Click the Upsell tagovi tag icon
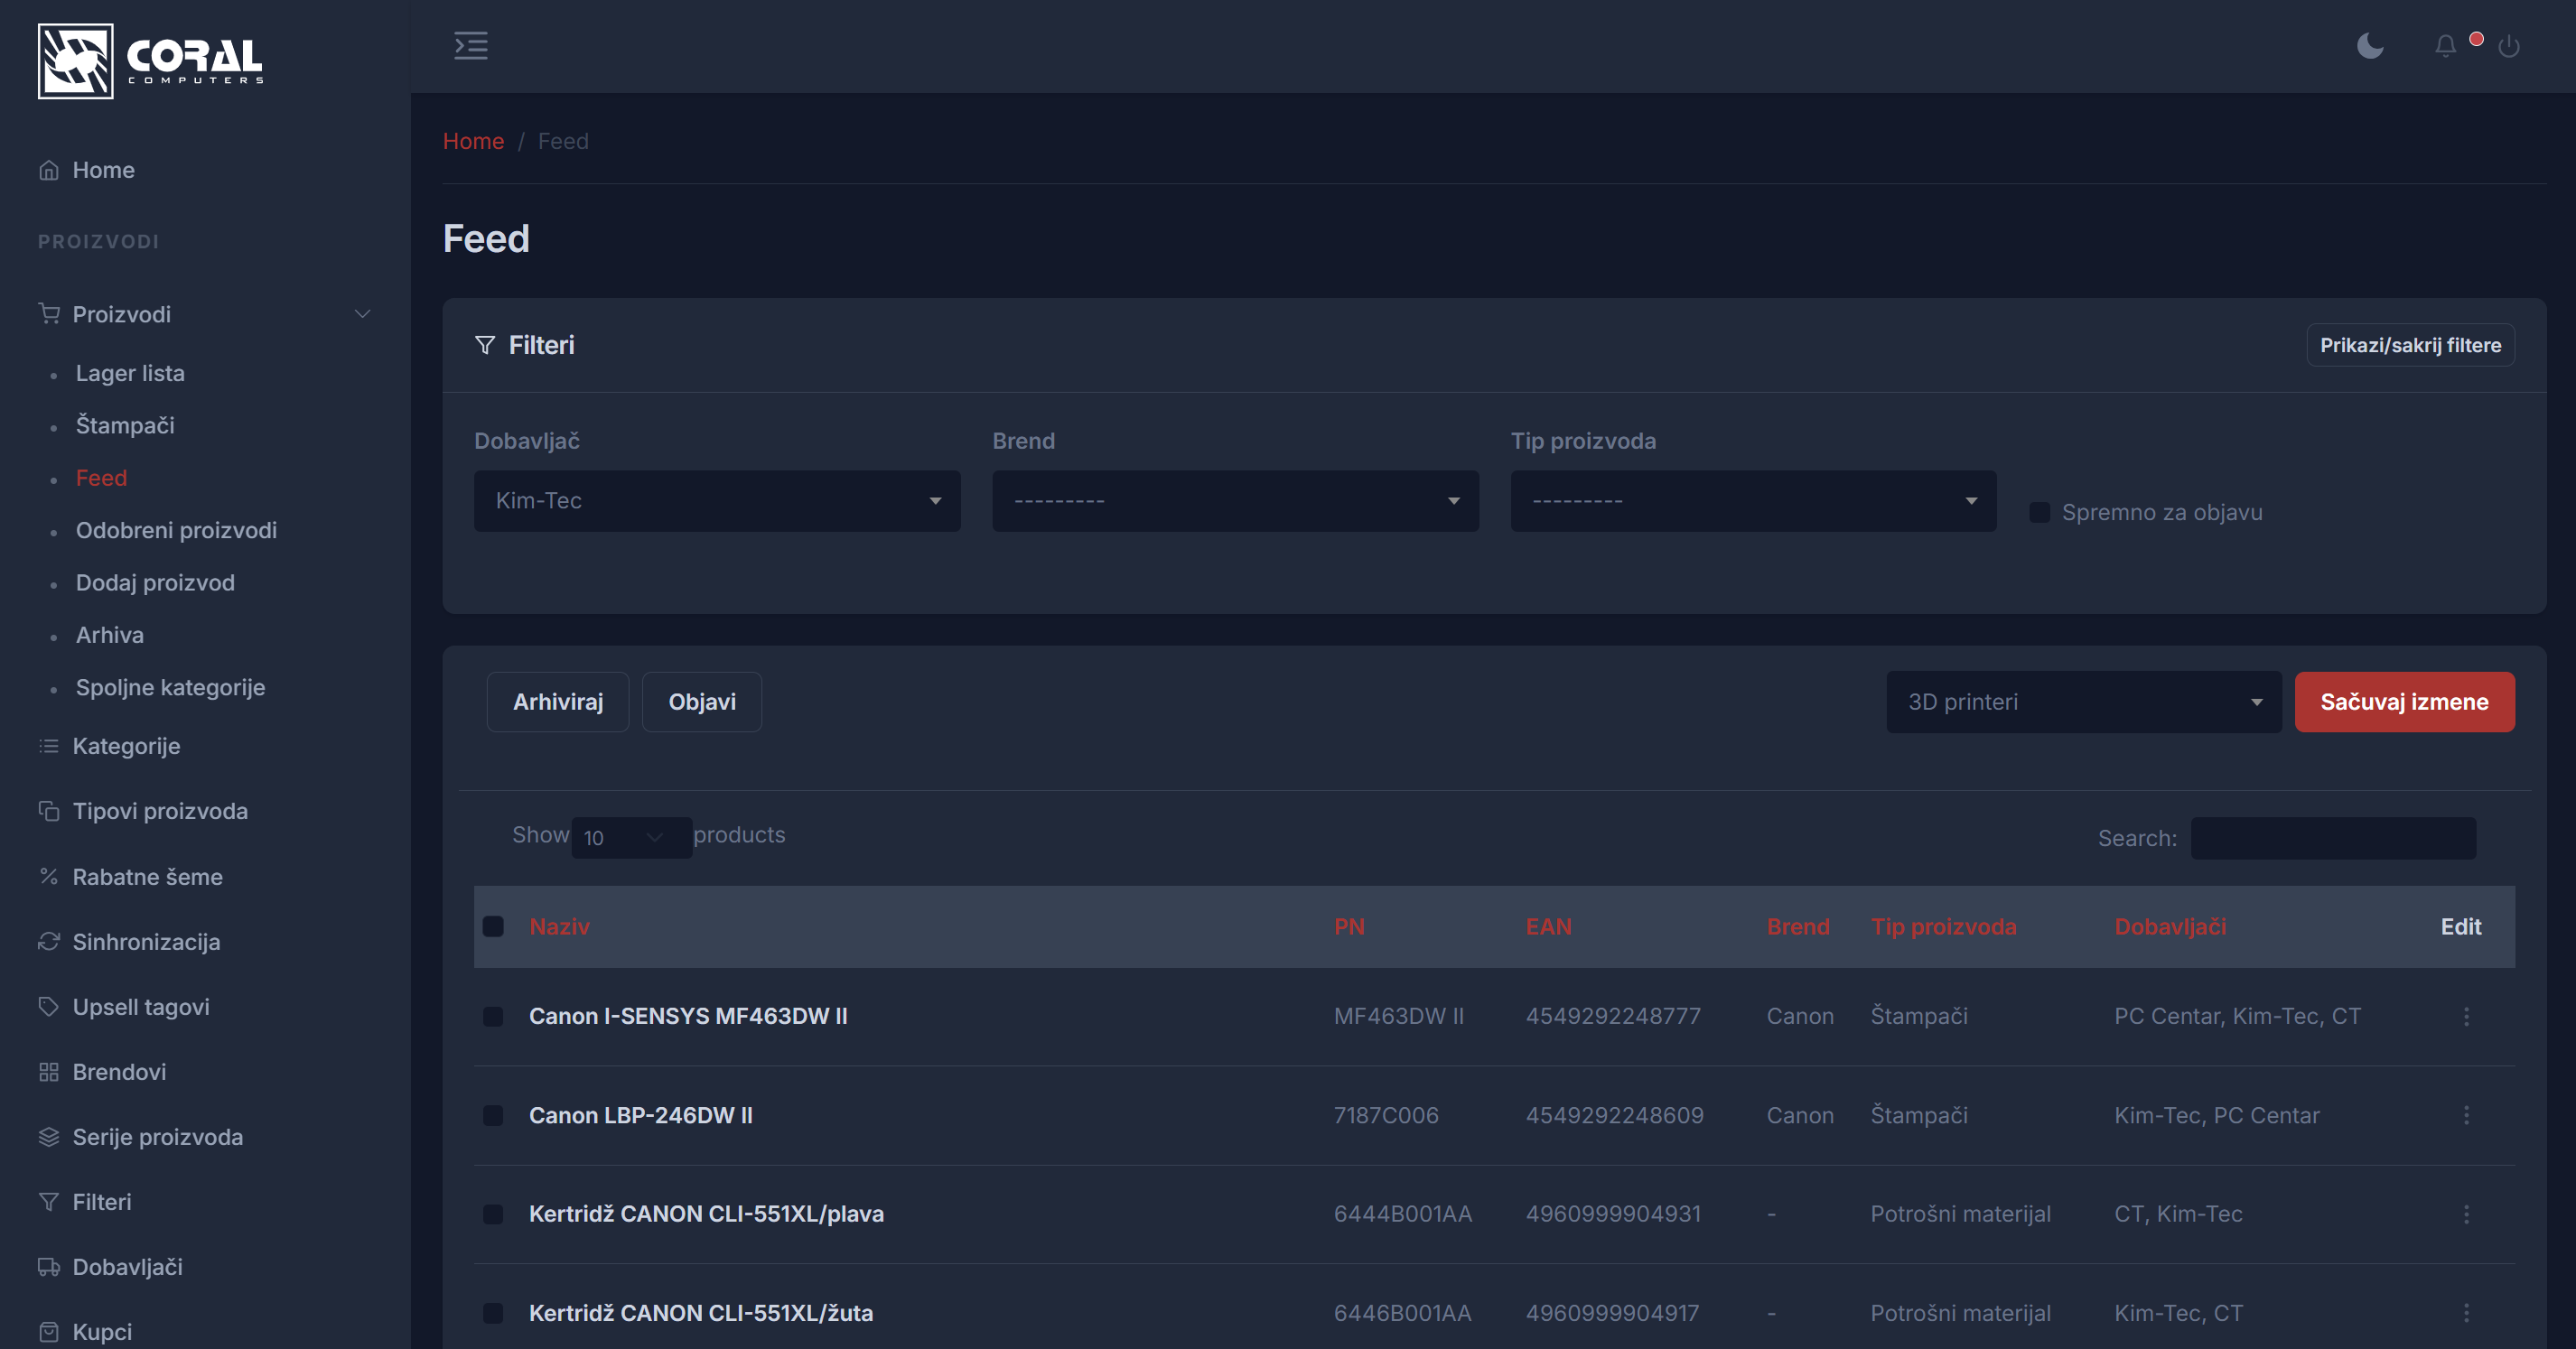 [x=49, y=1006]
